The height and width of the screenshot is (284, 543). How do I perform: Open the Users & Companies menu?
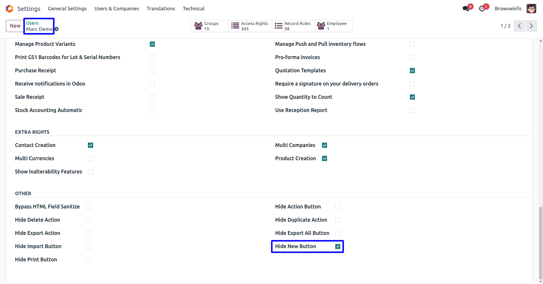(117, 9)
